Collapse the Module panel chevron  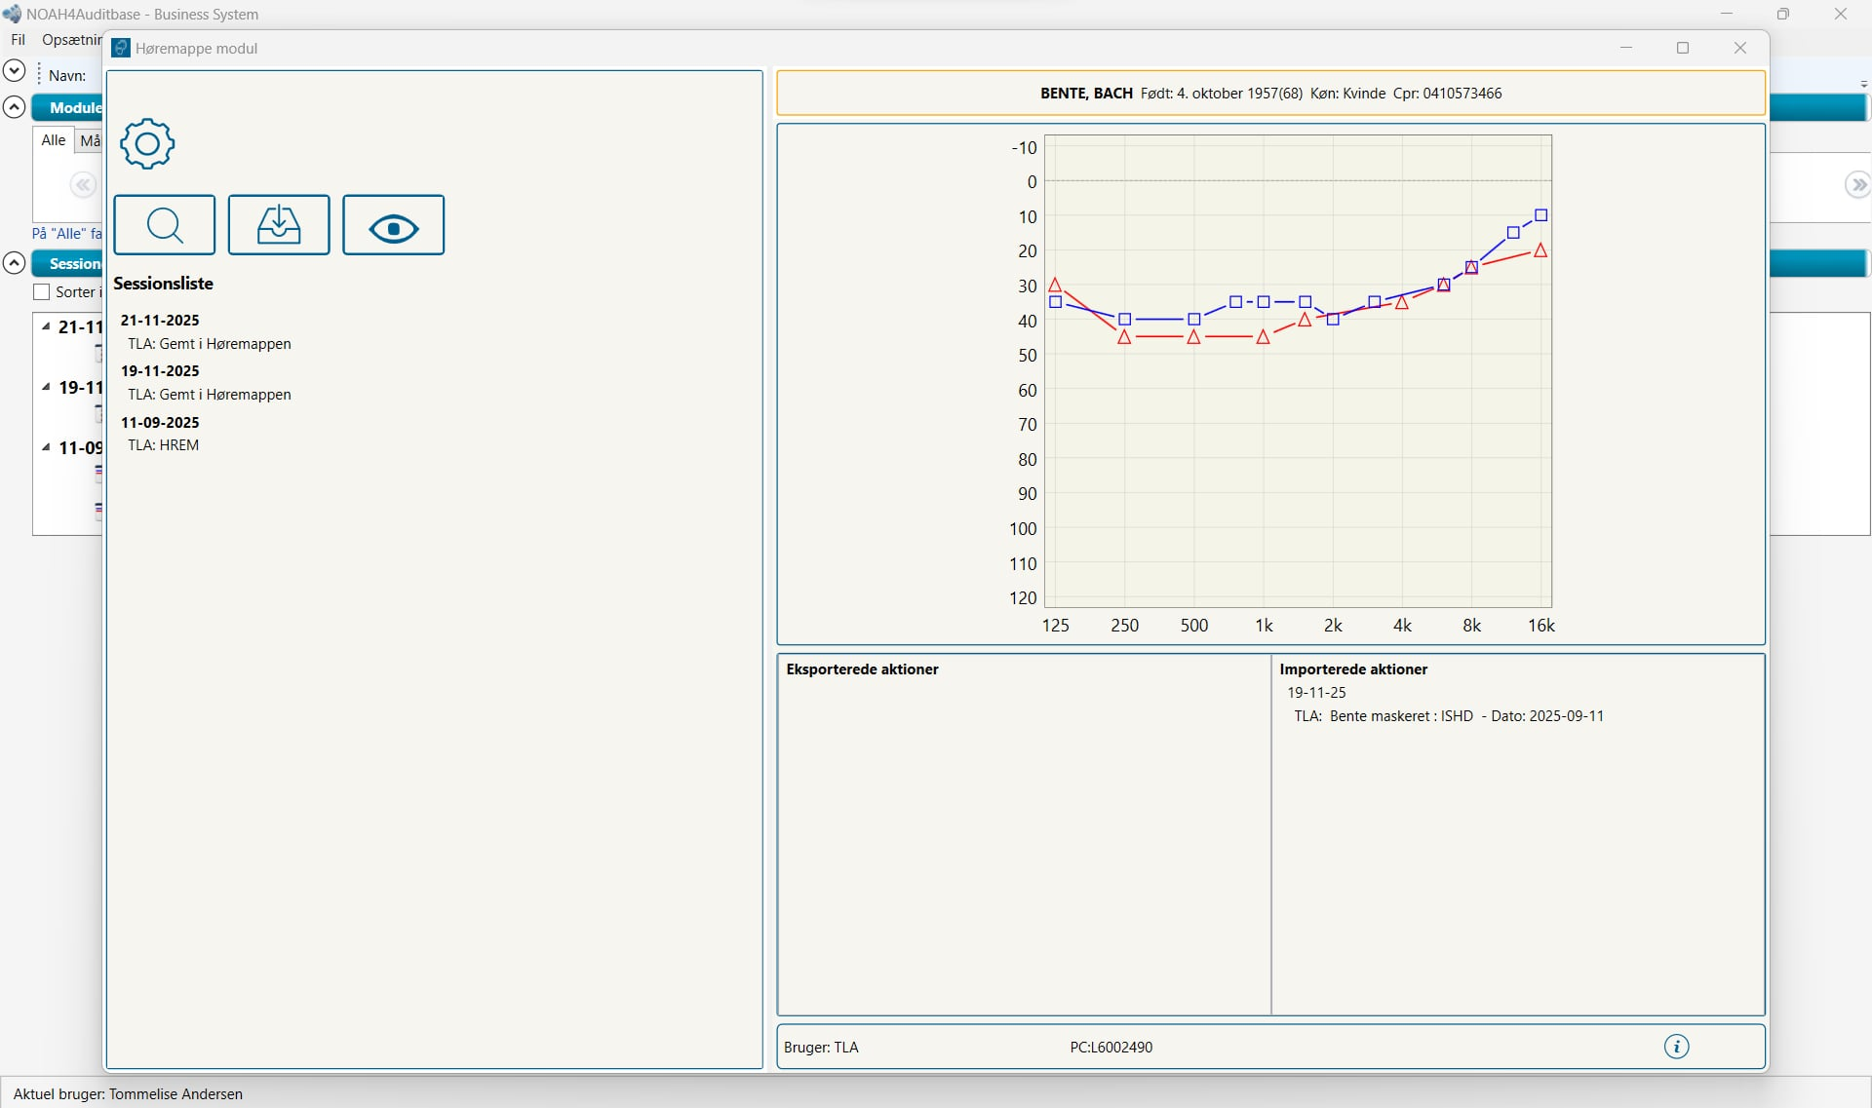coord(15,107)
